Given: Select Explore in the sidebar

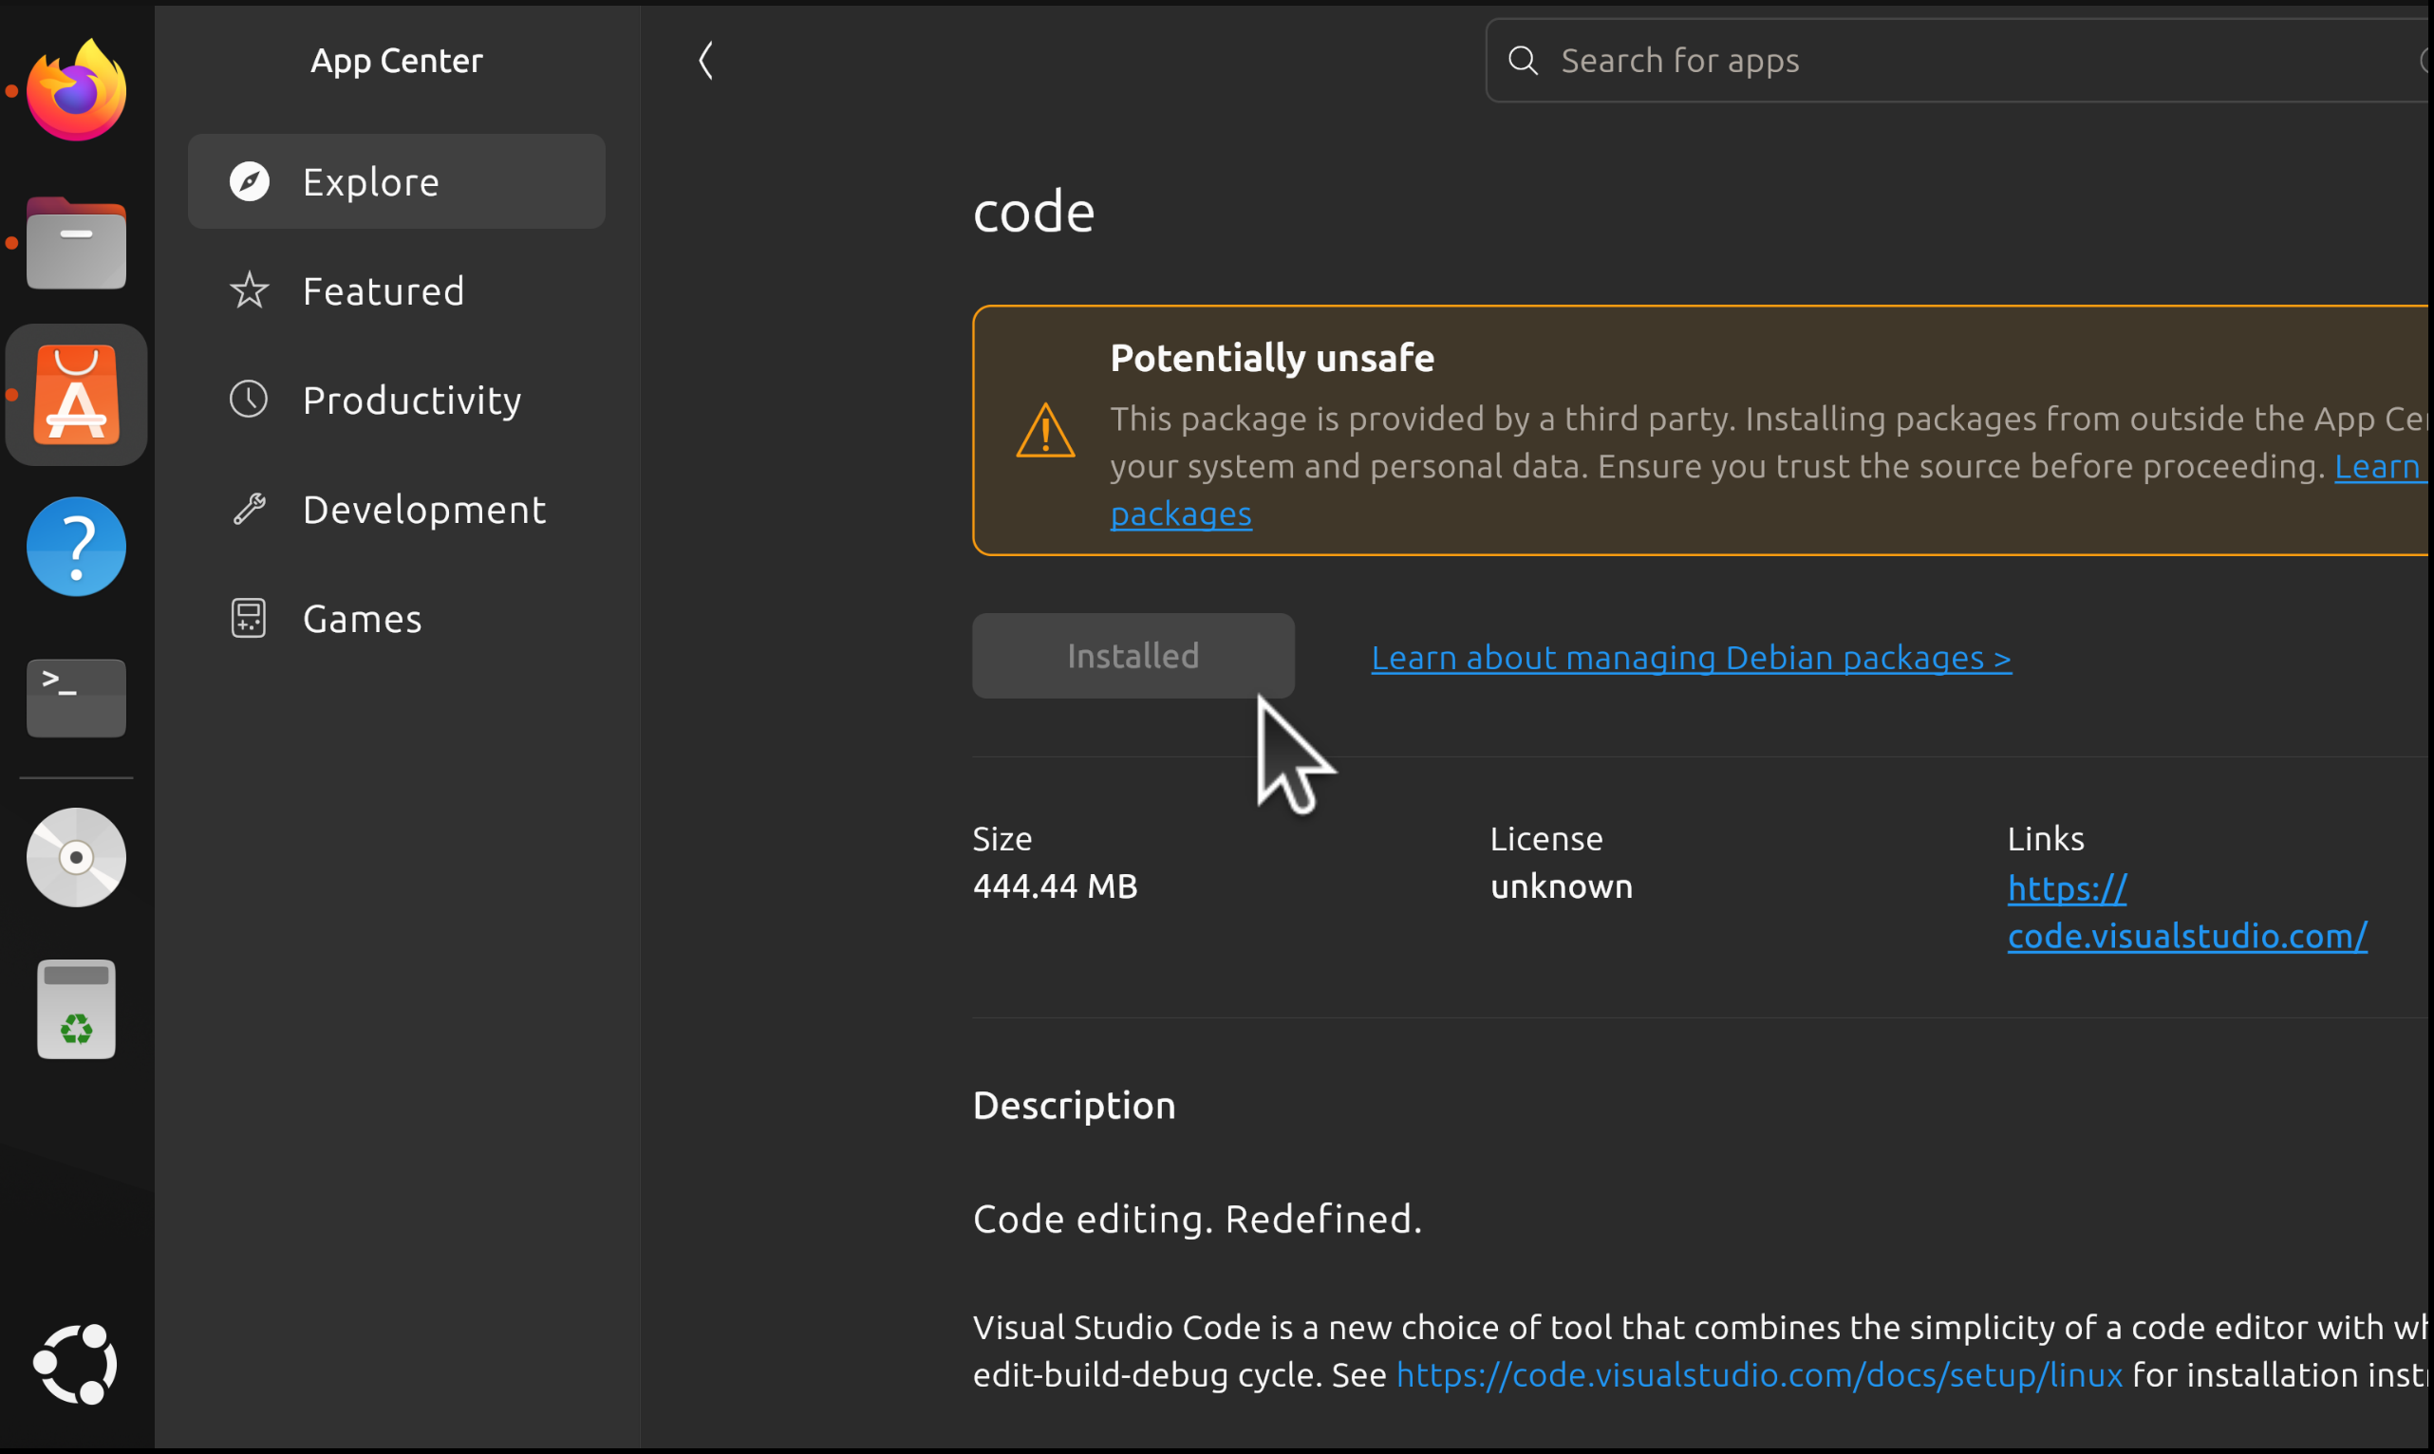Looking at the screenshot, I should coord(397,182).
